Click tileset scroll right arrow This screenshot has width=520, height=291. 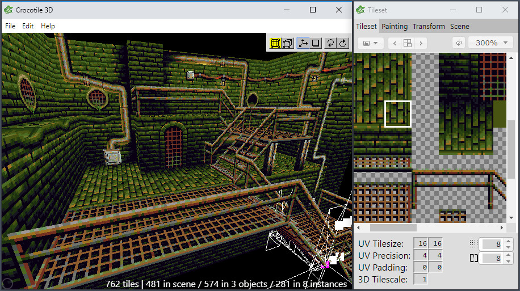[x=502, y=227]
